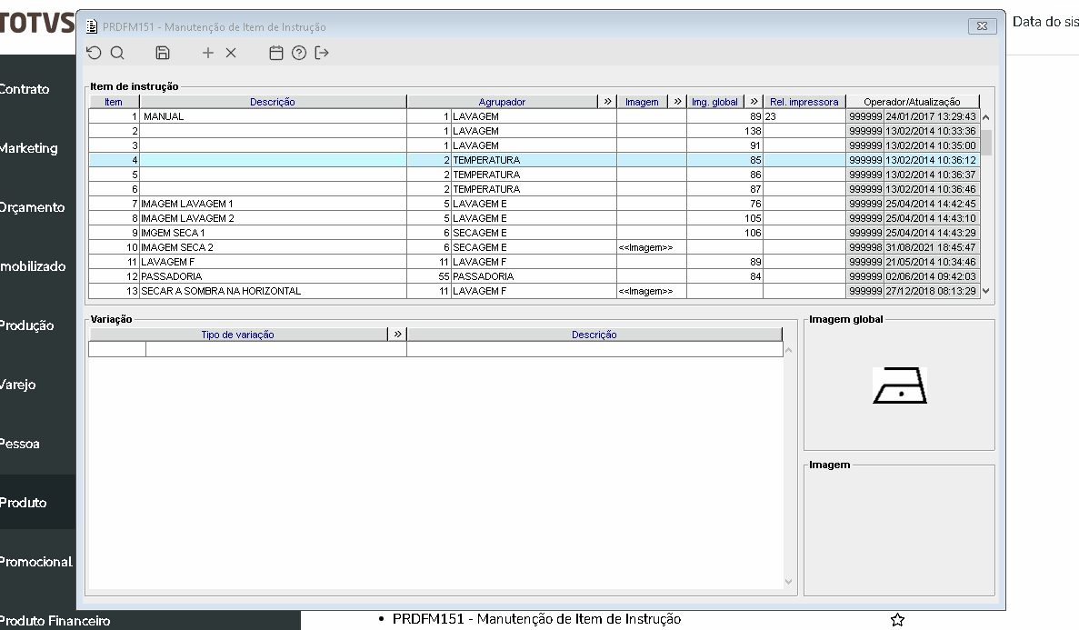Click <<Imagem>> cell in row 10
This screenshot has height=630, width=1079.
652,247
